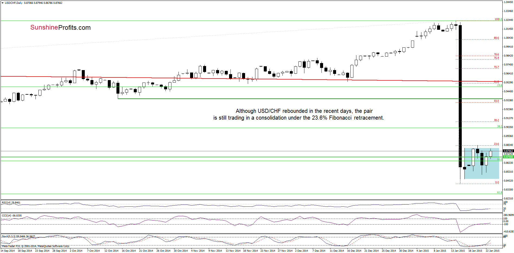Click the RSI(14) 29.8461 indicator label
514x253 pixels.
(x=11, y=203)
